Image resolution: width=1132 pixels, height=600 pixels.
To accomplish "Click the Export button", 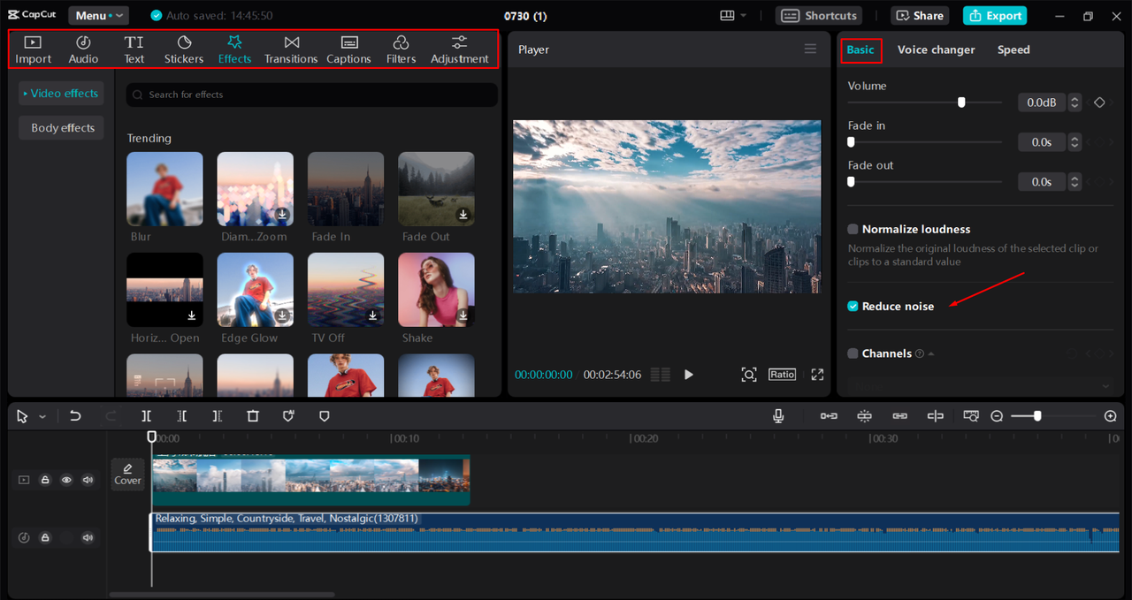I will [x=995, y=16].
